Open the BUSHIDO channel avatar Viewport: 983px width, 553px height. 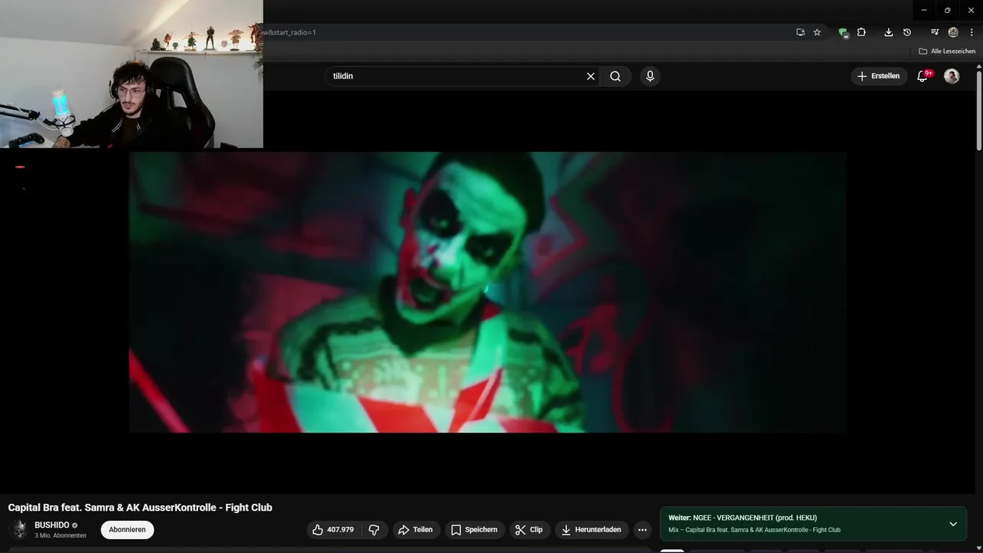[19, 529]
